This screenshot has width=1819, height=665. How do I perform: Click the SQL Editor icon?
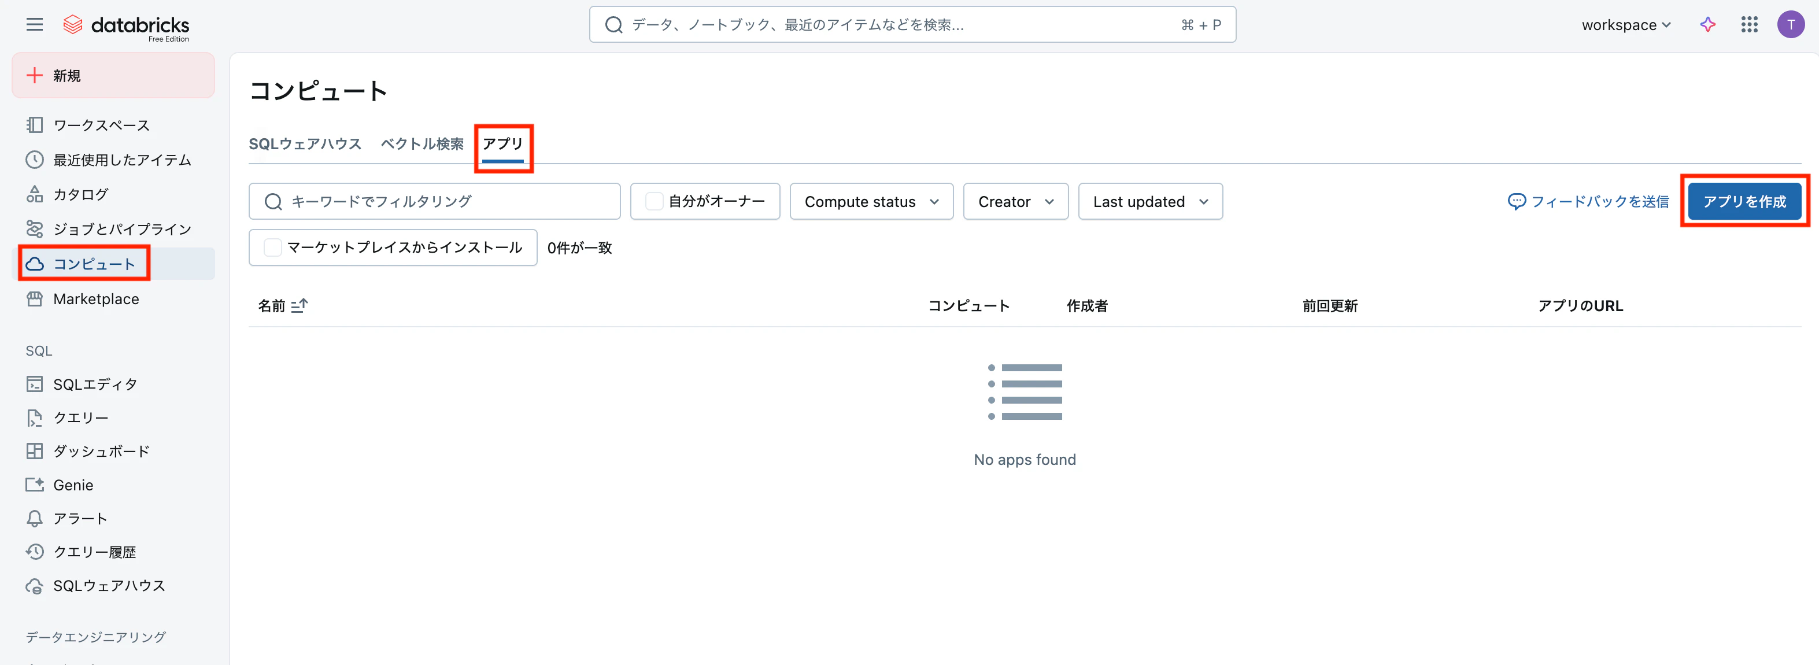pos(35,384)
